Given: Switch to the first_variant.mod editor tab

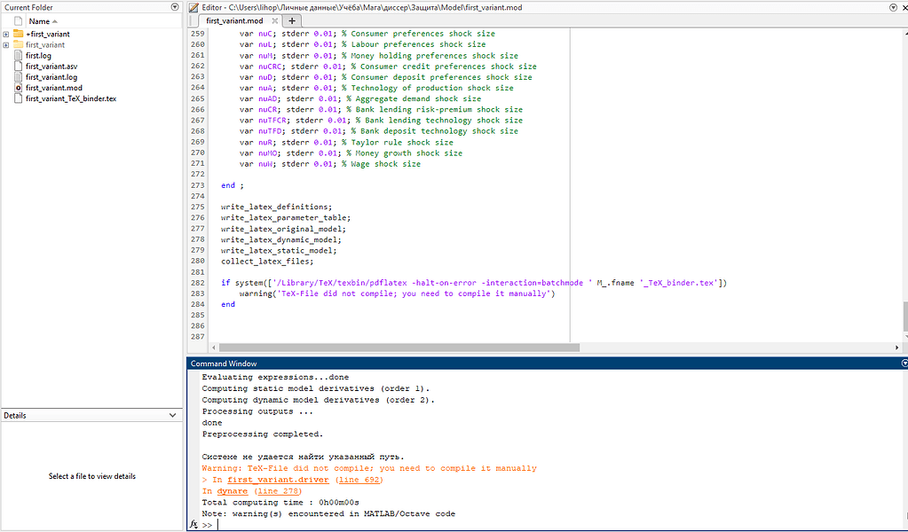Looking at the screenshot, I should coord(234,20).
